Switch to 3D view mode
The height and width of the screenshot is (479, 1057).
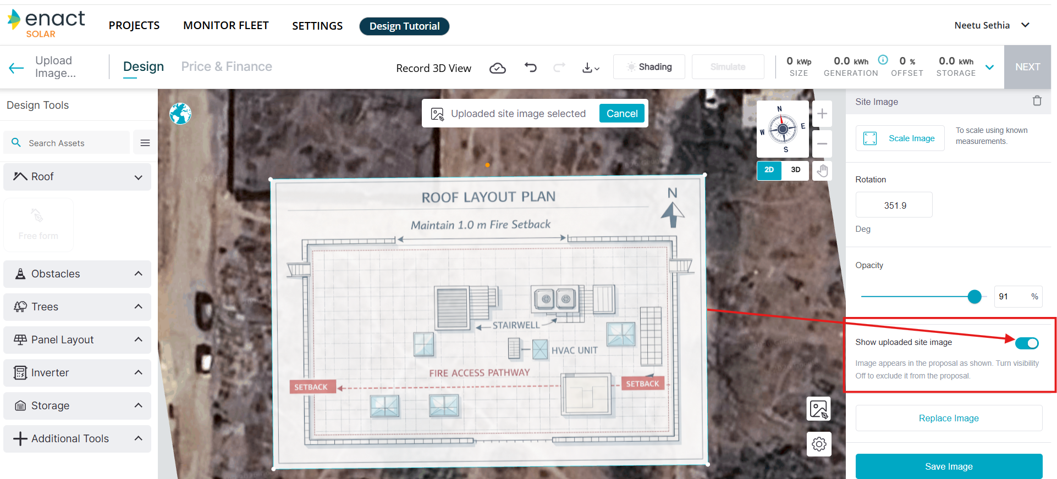coord(795,170)
